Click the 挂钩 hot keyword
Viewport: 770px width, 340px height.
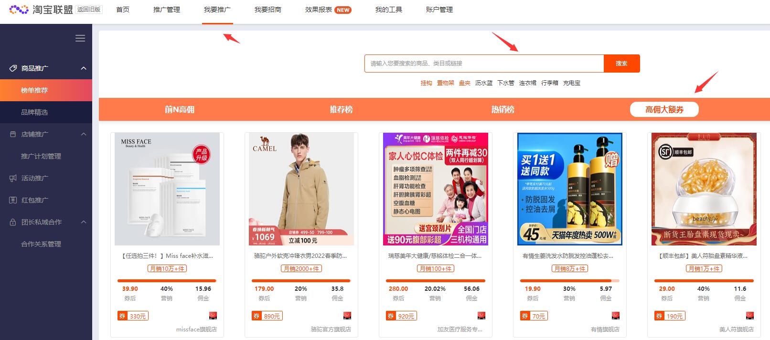click(426, 83)
